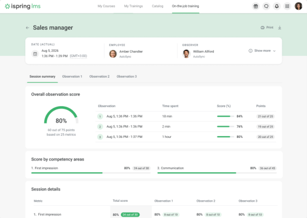Click the 'Metric' column header
Viewport: 307px width, 218px height.
[x=38, y=201]
